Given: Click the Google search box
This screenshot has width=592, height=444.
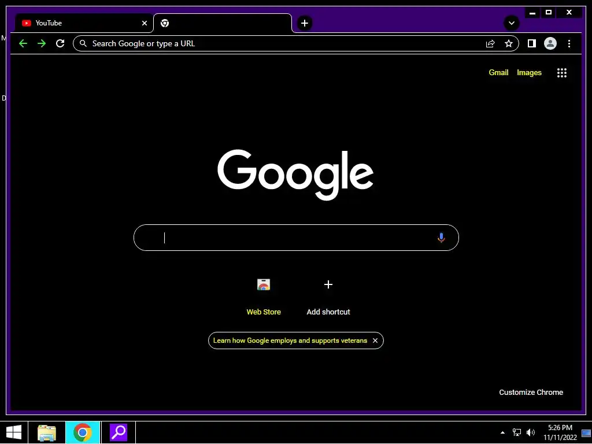Looking at the screenshot, I should click(x=296, y=238).
